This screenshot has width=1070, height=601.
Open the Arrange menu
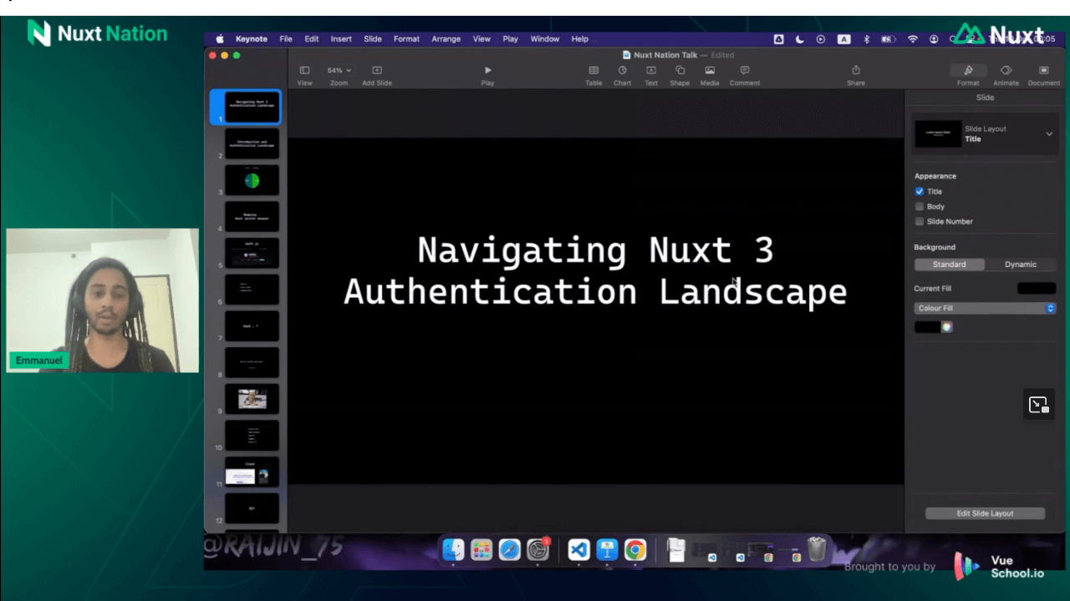pos(446,39)
